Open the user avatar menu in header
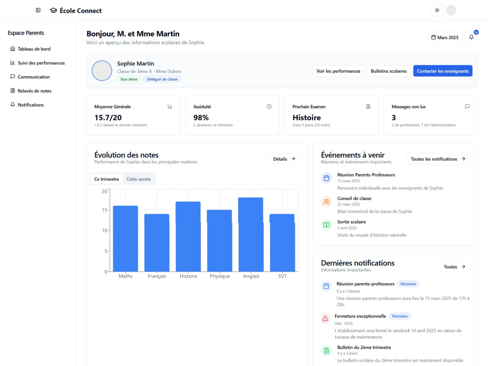 tap(451, 10)
